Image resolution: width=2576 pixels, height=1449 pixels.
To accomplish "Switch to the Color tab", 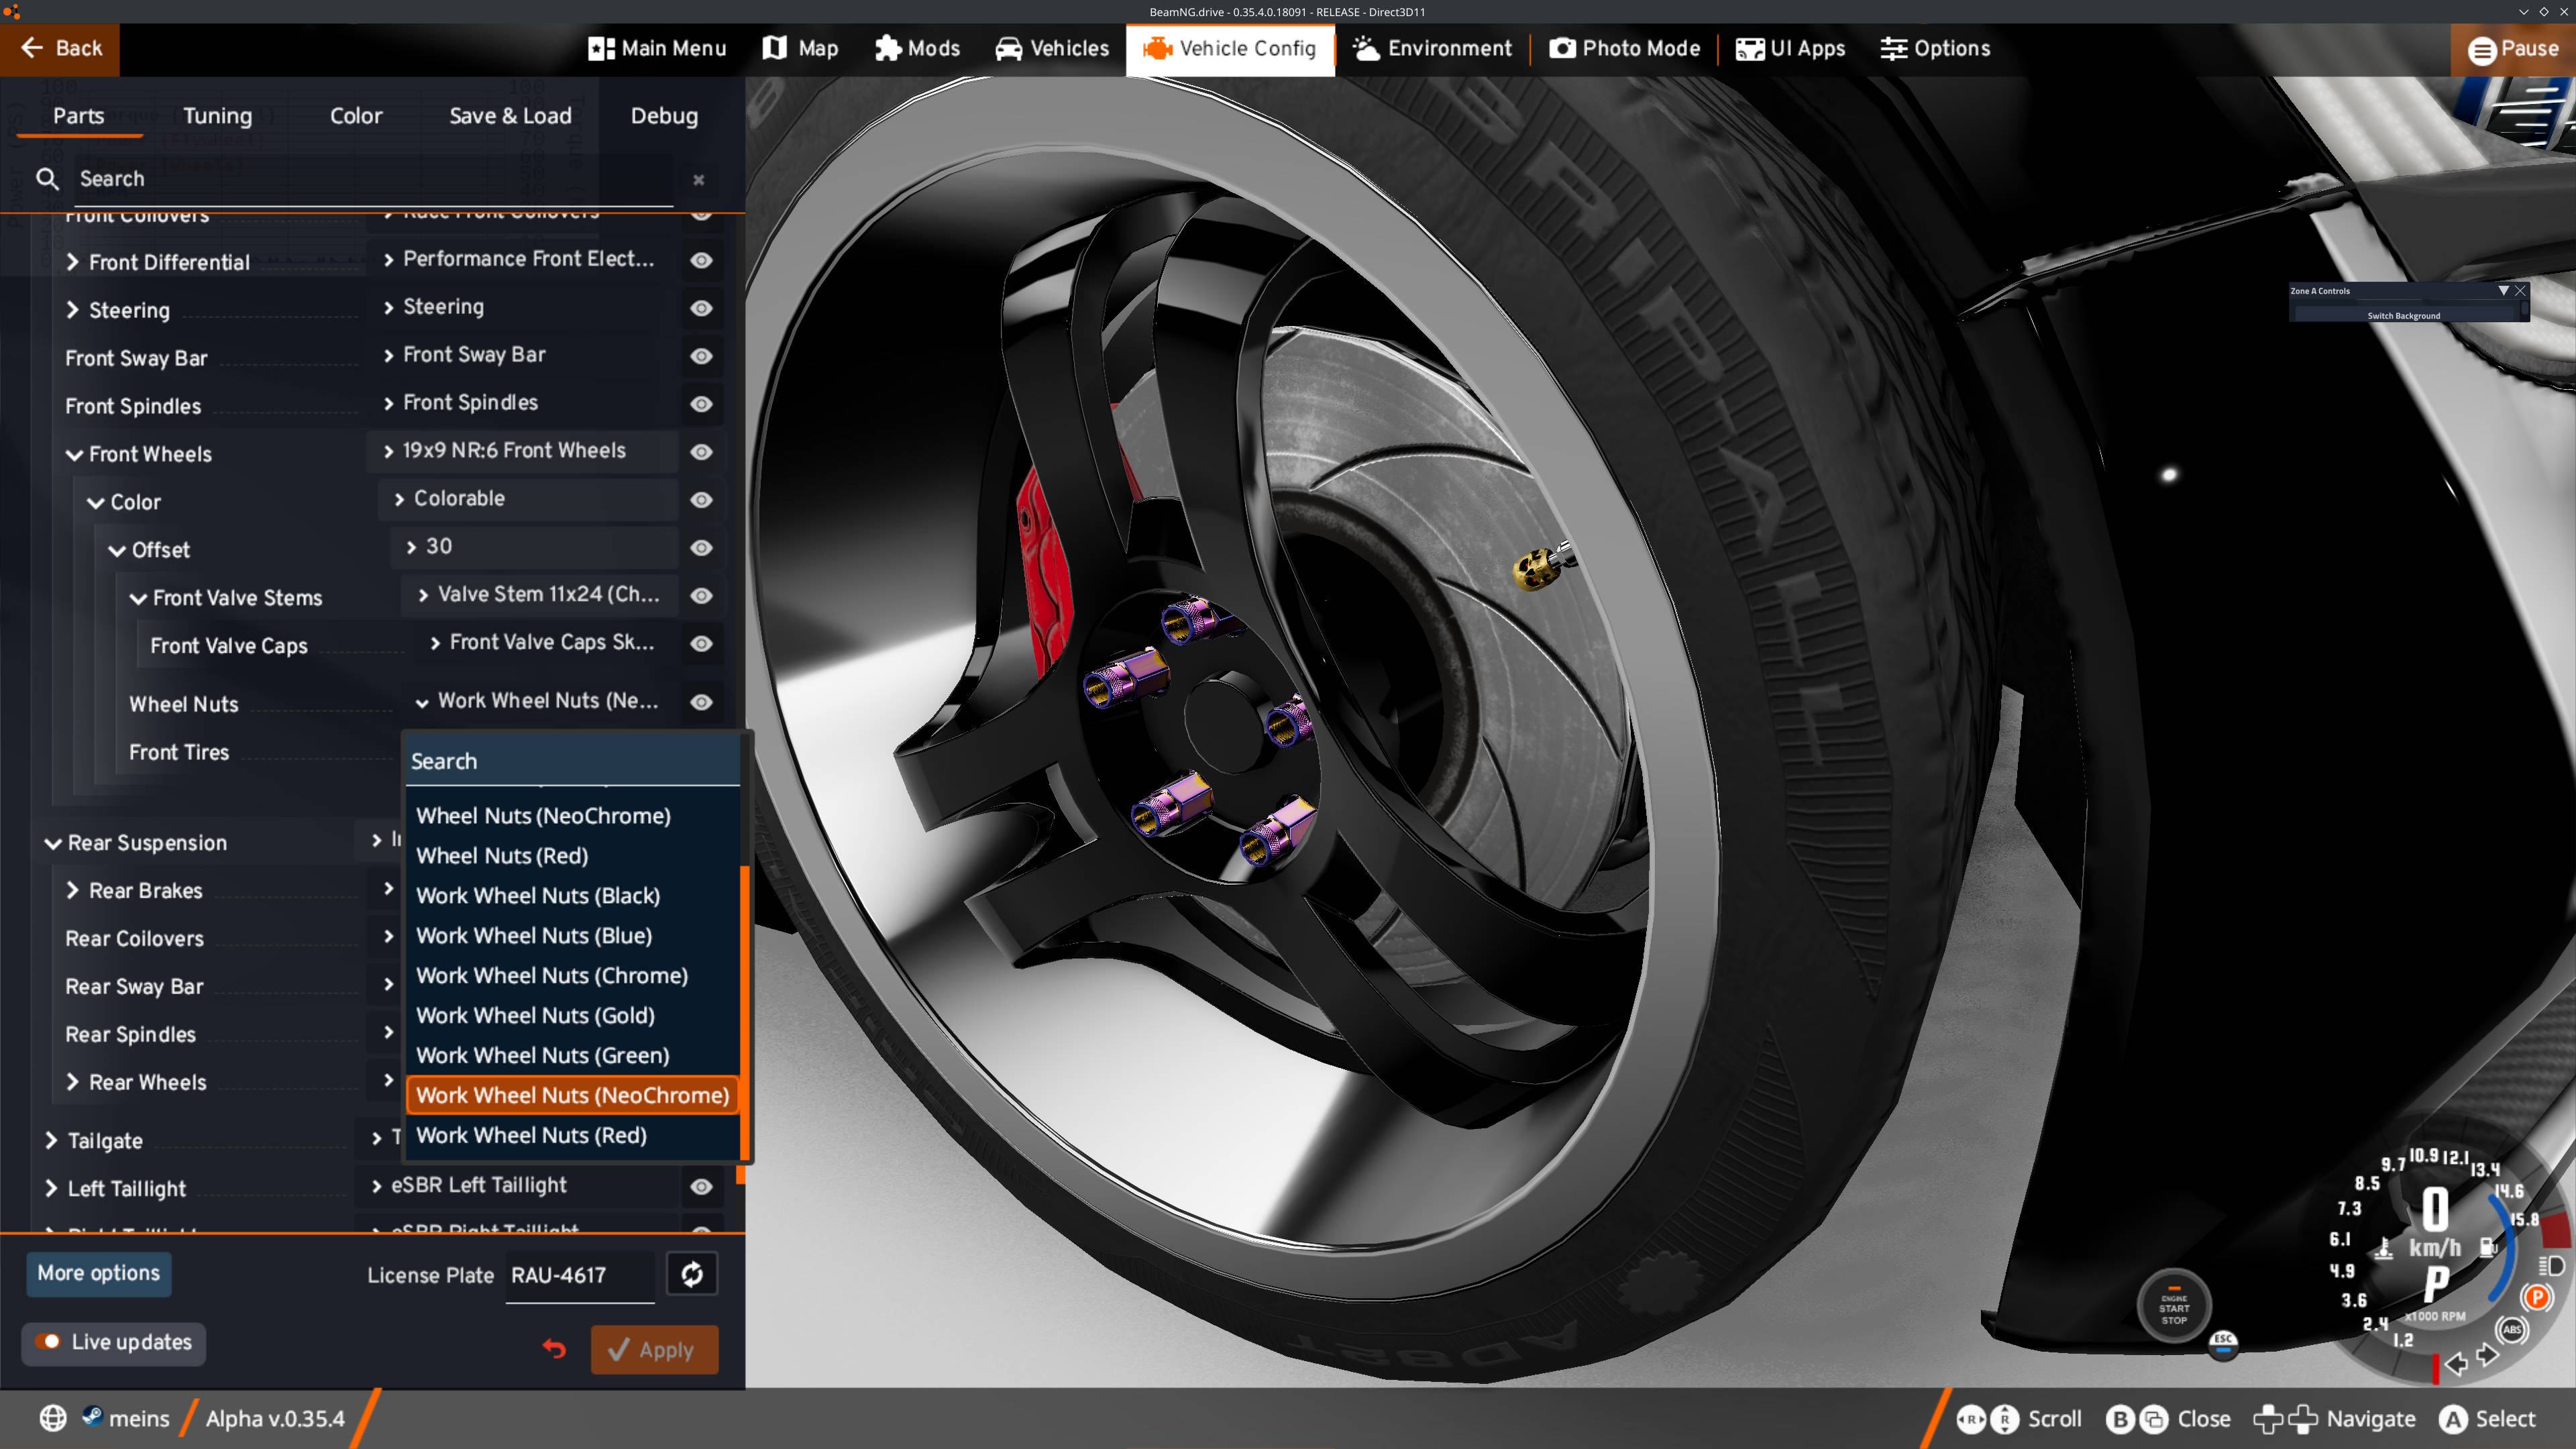I will 356,115.
